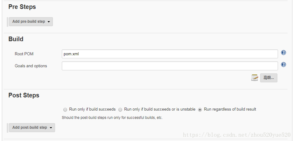Select Run only if build succeeds
Screen dimensions: 294x141
click(x=65, y=110)
